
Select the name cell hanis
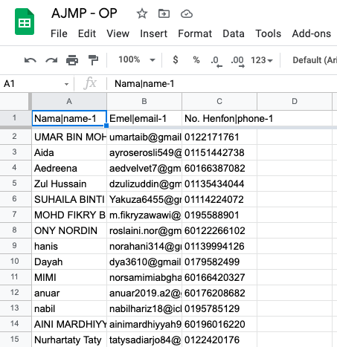click(x=69, y=246)
